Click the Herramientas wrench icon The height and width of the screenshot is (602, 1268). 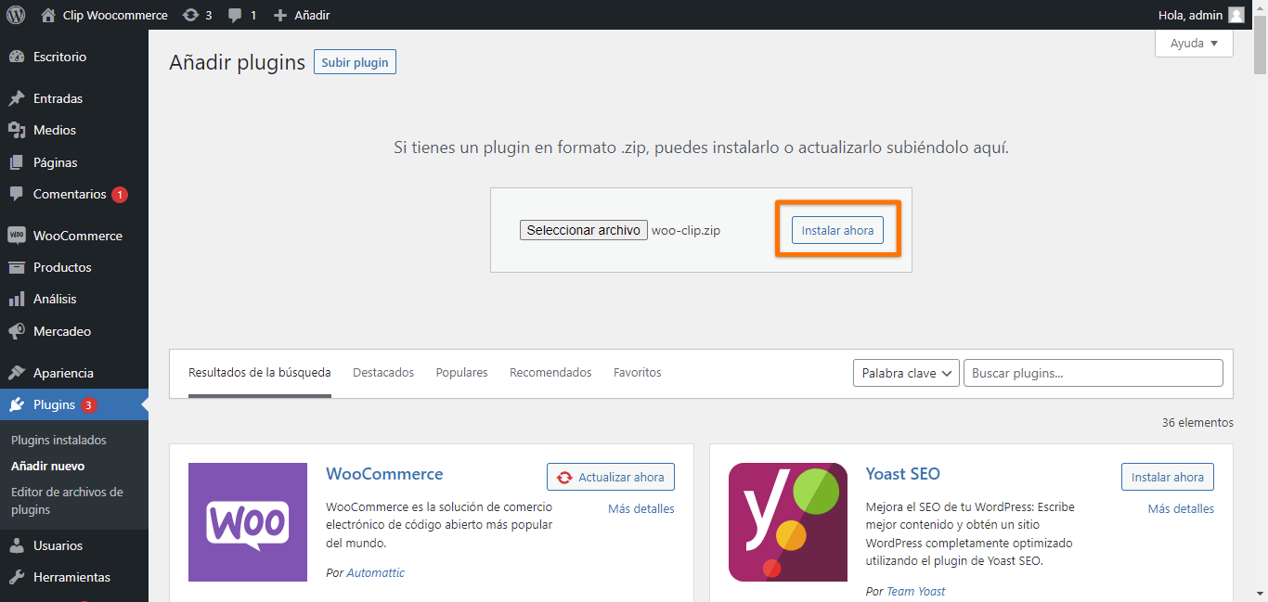tap(17, 577)
